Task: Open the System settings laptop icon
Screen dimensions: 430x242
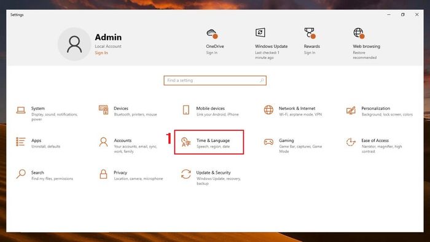Action: coord(21,110)
